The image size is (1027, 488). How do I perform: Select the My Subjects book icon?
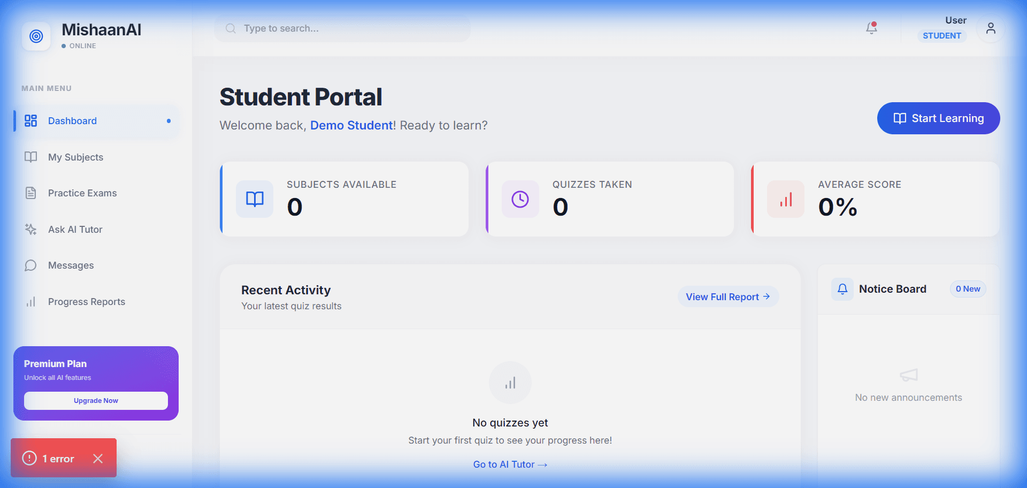(31, 157)
